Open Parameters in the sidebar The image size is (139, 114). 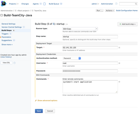(x=6, y=37)
